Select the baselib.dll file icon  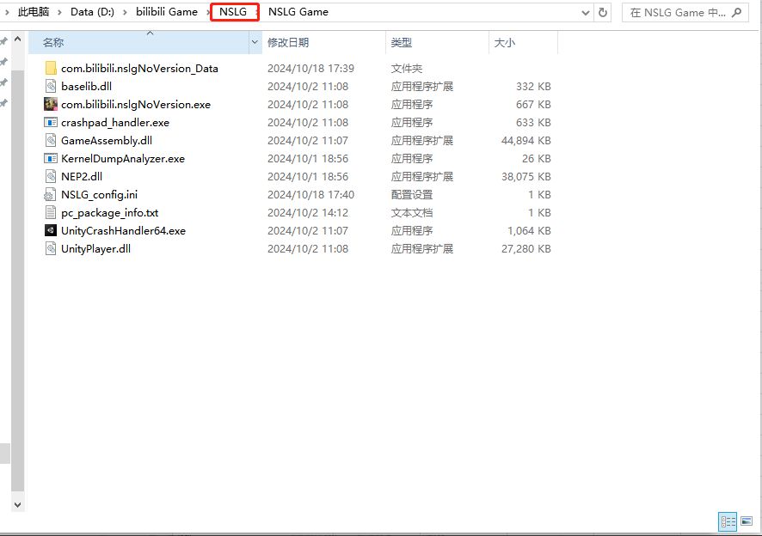[51, 87]
